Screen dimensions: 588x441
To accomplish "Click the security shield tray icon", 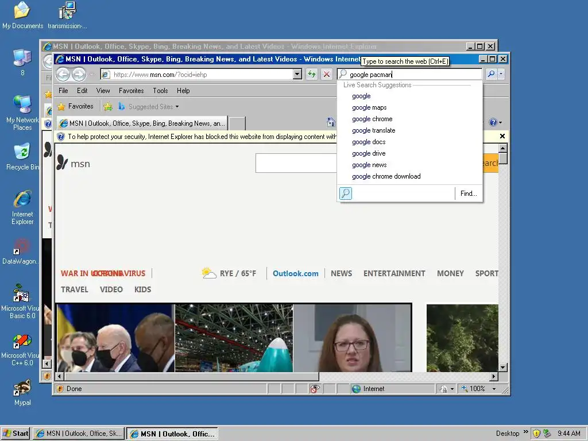I will point(537,433).
